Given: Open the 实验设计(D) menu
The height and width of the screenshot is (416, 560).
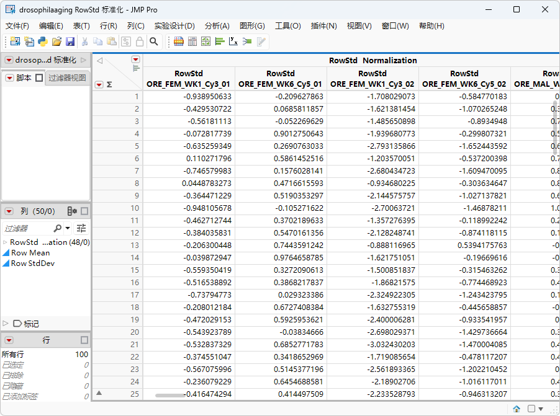Looking at the screenshot, I should click(174, 25).
